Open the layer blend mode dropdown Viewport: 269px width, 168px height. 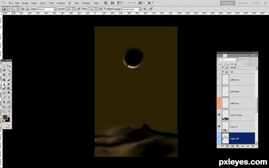point(228,59)
